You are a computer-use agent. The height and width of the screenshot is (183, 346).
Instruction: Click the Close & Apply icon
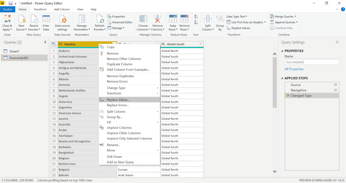[7, 19]
